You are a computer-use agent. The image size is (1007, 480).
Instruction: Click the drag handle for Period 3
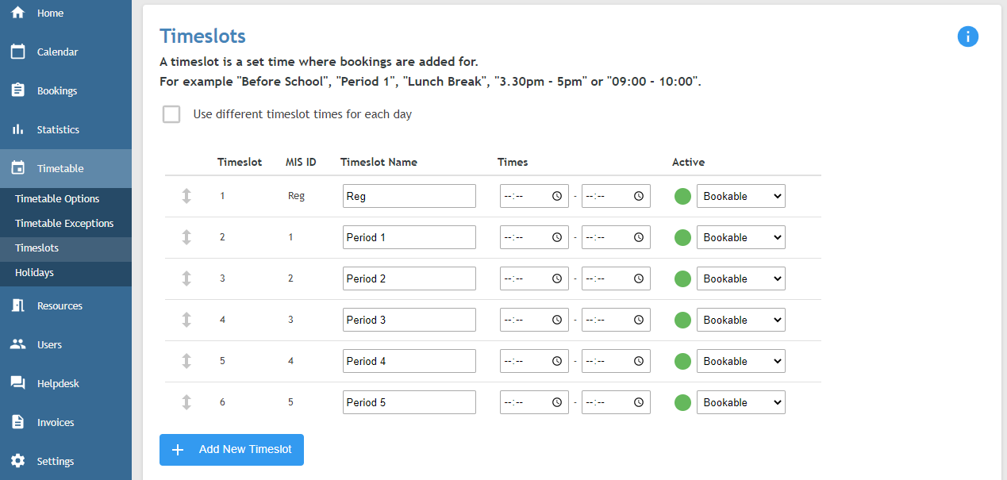[186, 320]
